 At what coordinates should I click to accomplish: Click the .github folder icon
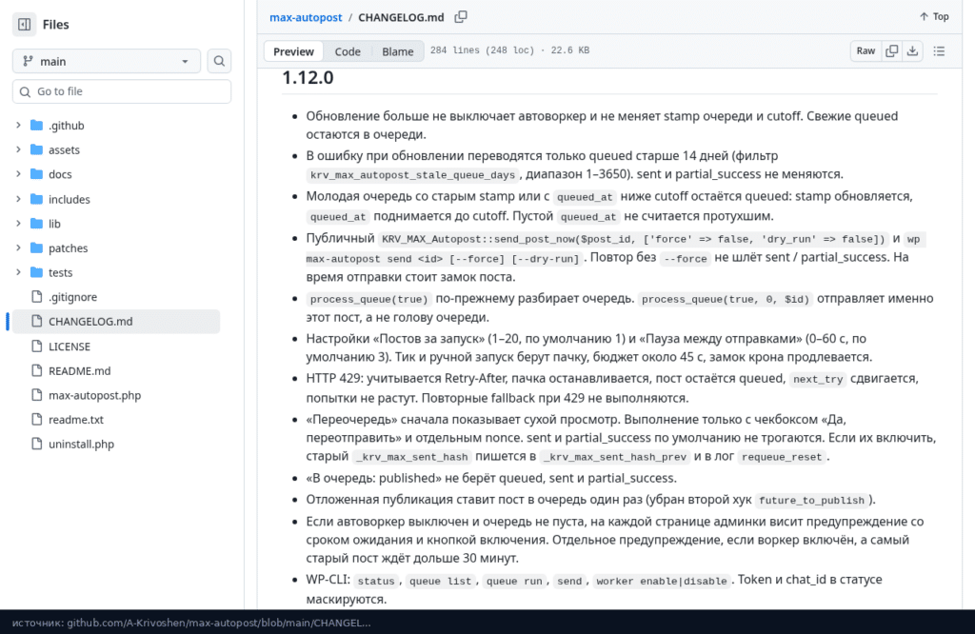coord(37,125)
